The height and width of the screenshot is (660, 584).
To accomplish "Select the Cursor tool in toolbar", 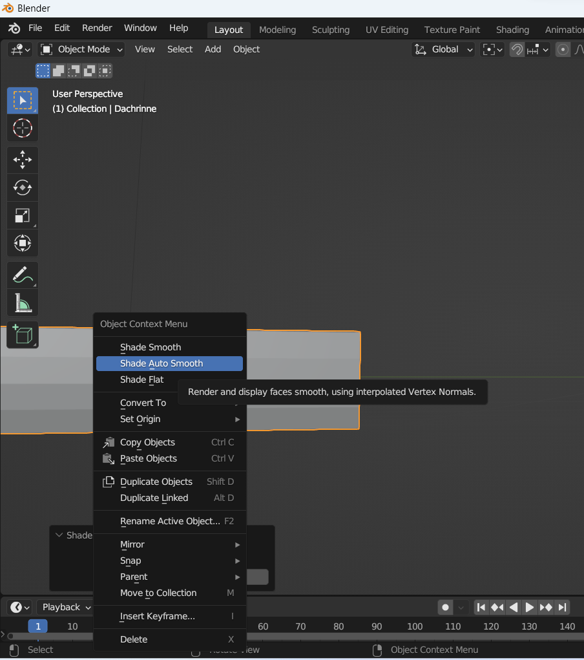I will tap(23, 128).
